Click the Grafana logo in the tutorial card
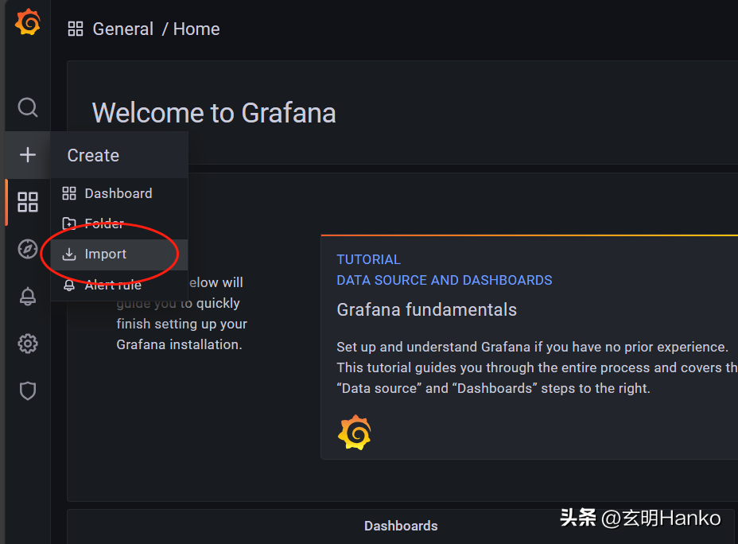 355,433
